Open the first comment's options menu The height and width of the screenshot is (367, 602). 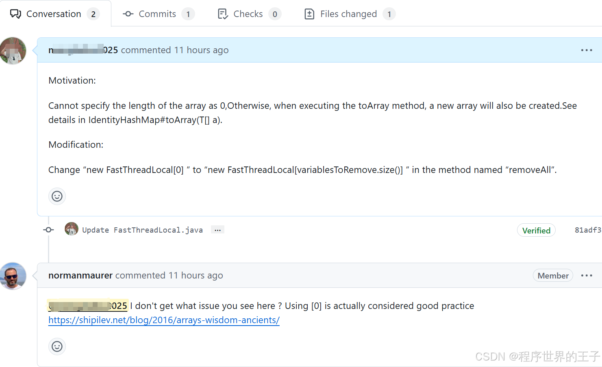click(x=587, y=50)
